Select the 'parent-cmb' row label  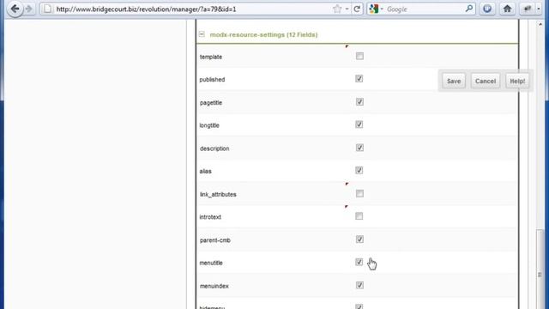[215, 240]
